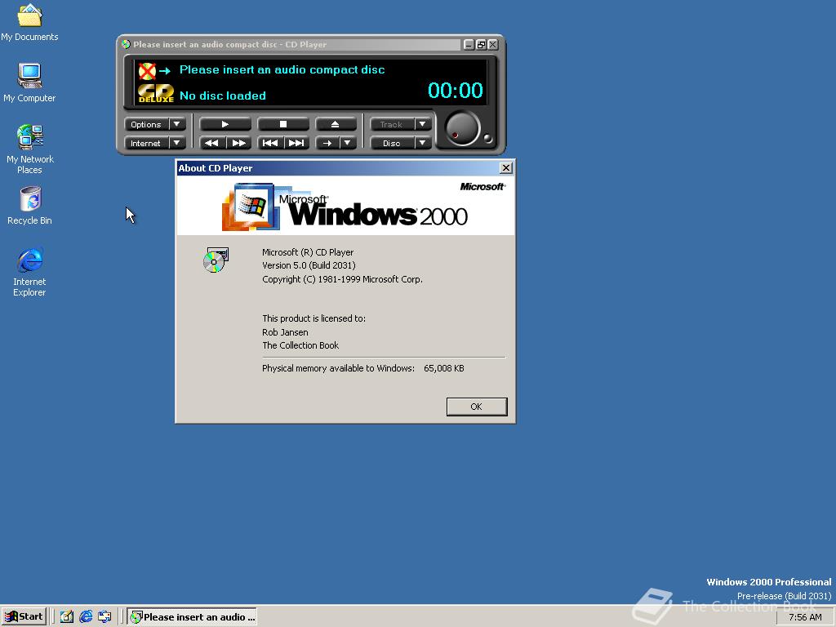Screen dimensions: 836x627
Task: Click the CD Deluxe logo
Action: coord(156,93)
